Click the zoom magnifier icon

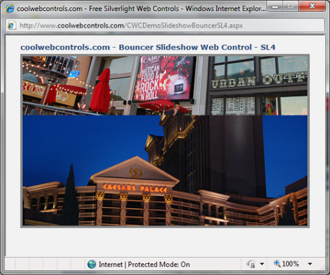277,263
